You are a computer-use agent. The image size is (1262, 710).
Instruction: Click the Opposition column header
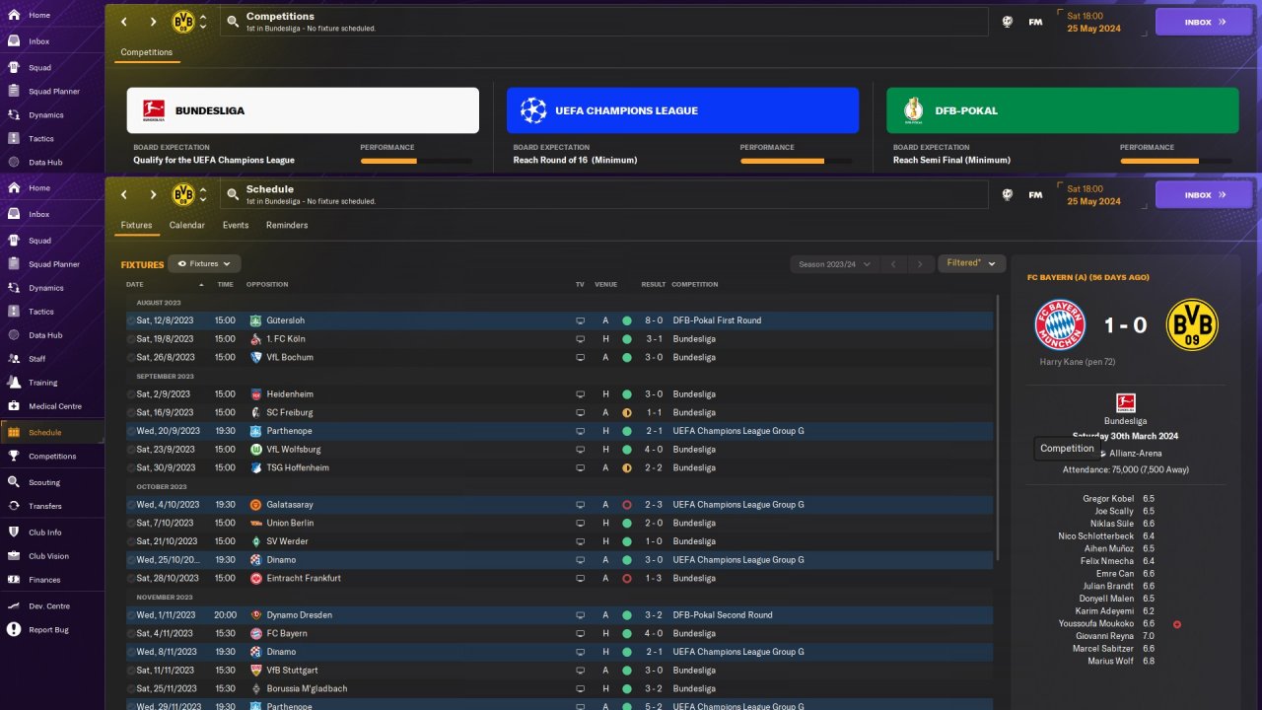pyautogui.click(x=267, y=285)
